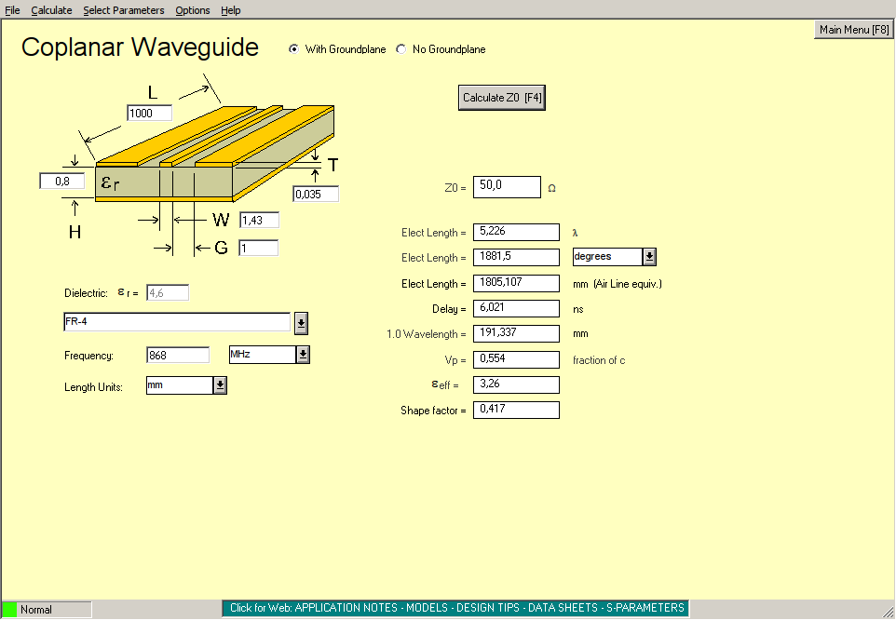
Task: Open the Main Menu [F8] button
Action: (x=854, y=30)
